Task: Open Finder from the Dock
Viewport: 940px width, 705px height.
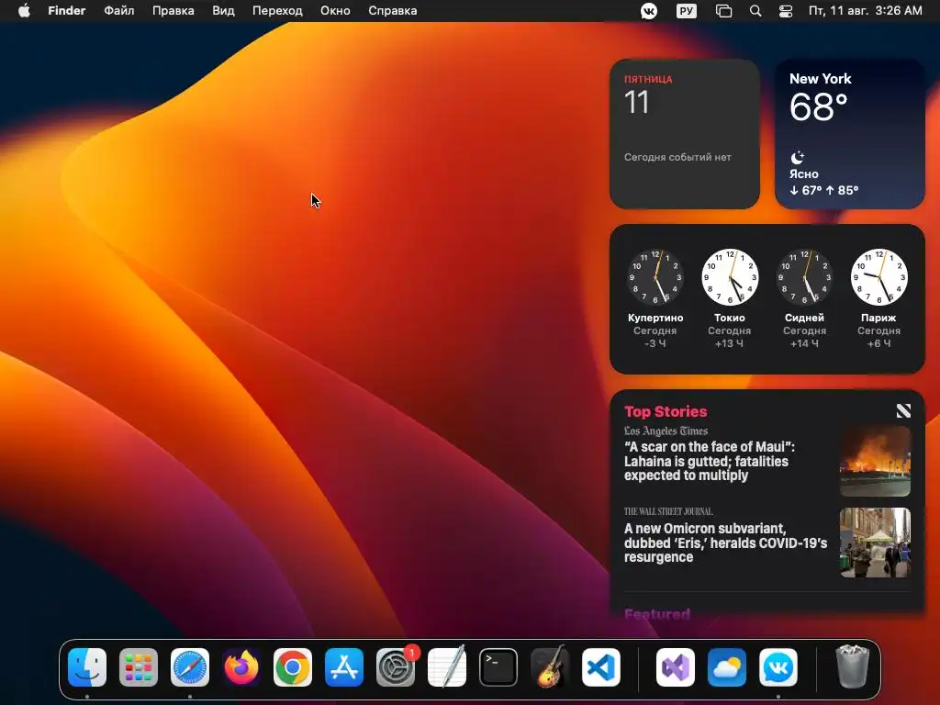Action: pyautogui.click(x=87, y=666)
